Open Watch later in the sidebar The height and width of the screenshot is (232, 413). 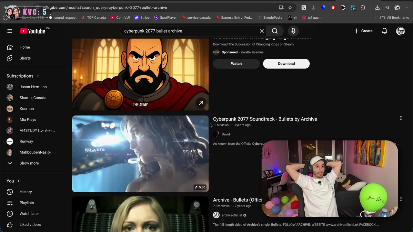point(33,214)
